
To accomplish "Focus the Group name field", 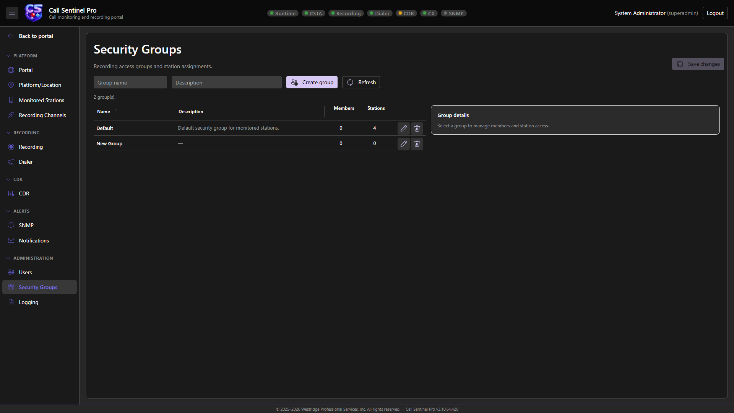I will tap(130, 82).
